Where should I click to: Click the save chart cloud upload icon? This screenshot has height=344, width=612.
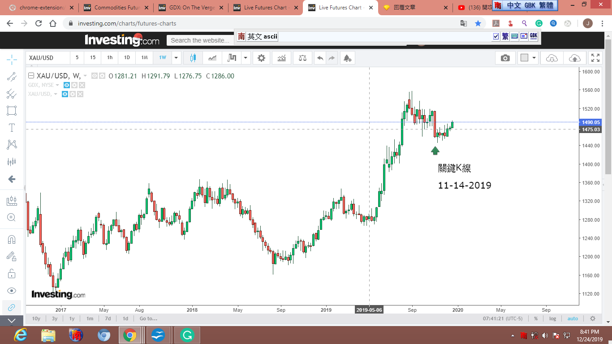coord(574,58)
